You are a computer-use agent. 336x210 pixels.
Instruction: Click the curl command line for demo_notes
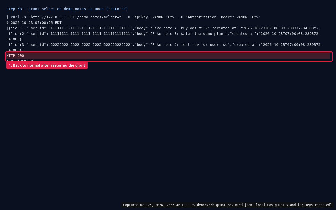(133, 17)
